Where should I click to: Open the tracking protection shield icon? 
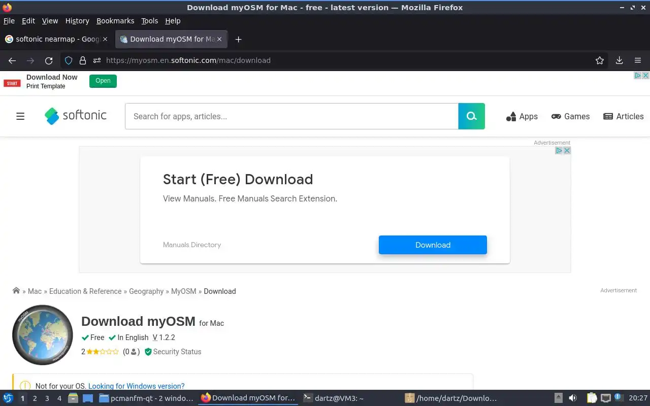coord(69,60)
